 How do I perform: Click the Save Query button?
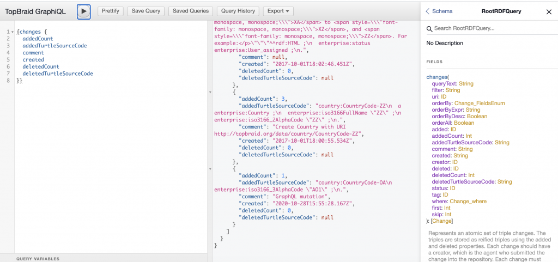(145, 11)
